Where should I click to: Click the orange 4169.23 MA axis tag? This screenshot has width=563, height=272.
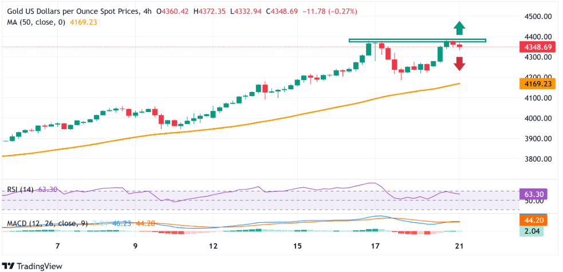533,84
